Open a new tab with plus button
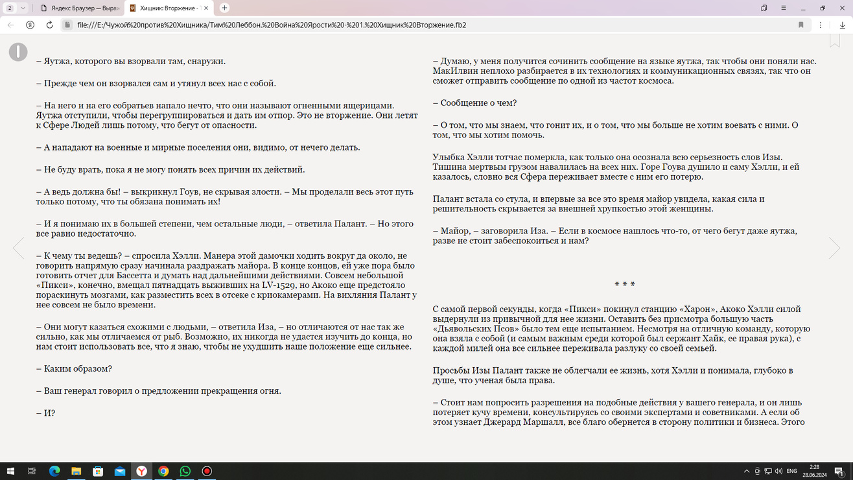 [224, 8]
